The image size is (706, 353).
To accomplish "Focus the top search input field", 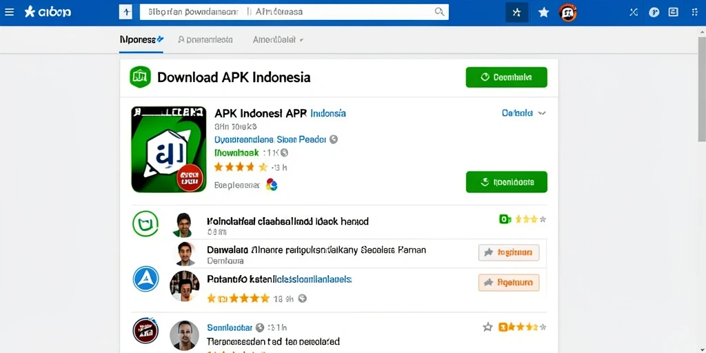I will point(294,12).
